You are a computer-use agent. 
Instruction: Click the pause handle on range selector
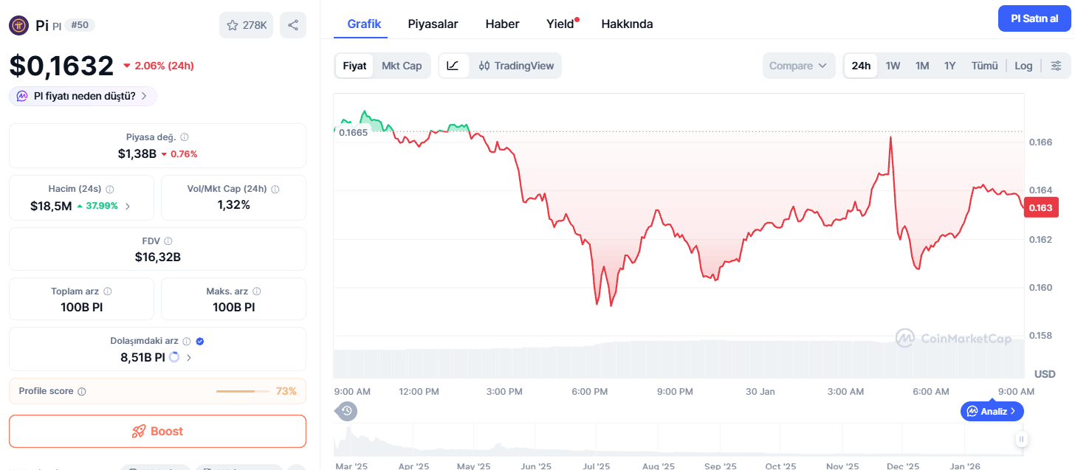(1022, 440)
